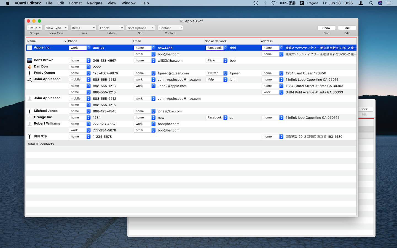
Task: Open Notification Center list icon
Action: point(388,3)
